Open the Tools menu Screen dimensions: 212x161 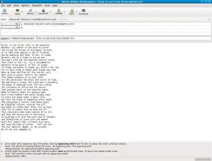[x=47, y=5]
